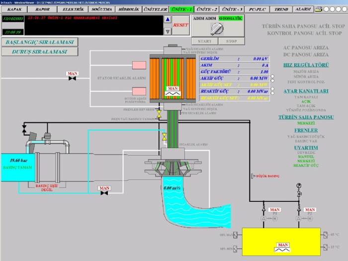Switch to ÜNİTE - 3 tab
The image size is (348, 261).
[x=232, y=9]
